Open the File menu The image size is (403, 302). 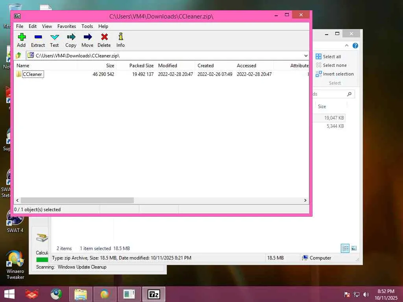20,26
